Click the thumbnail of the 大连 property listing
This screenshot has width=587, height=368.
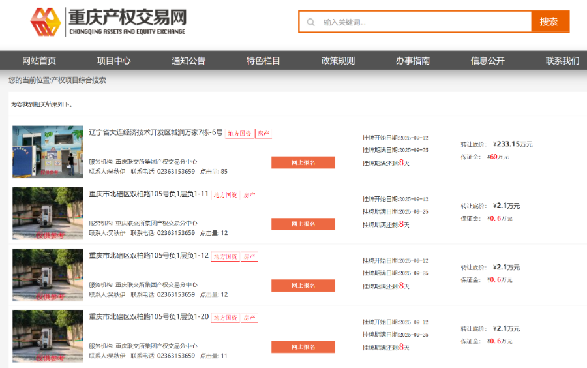[48, 151]
